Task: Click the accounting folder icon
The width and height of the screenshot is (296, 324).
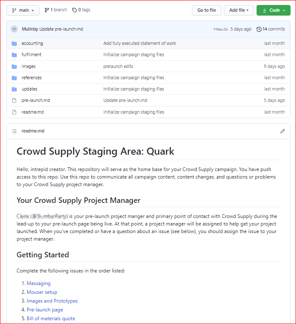Action: [14, 44]
